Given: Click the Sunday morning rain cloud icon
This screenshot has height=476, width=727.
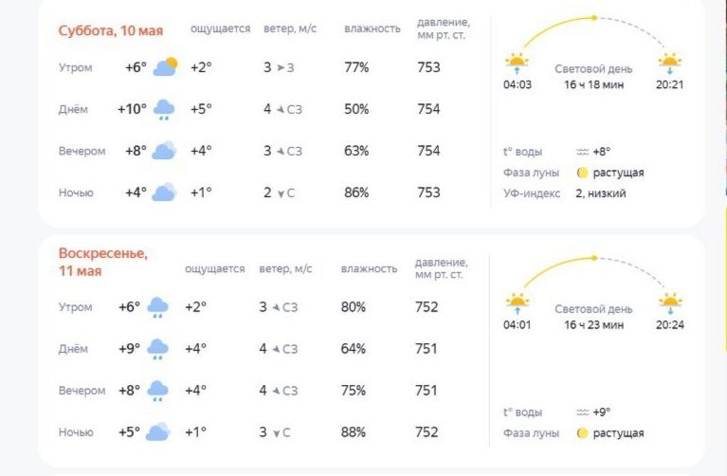Looking at the screenshot, I should tap(157, 307).
